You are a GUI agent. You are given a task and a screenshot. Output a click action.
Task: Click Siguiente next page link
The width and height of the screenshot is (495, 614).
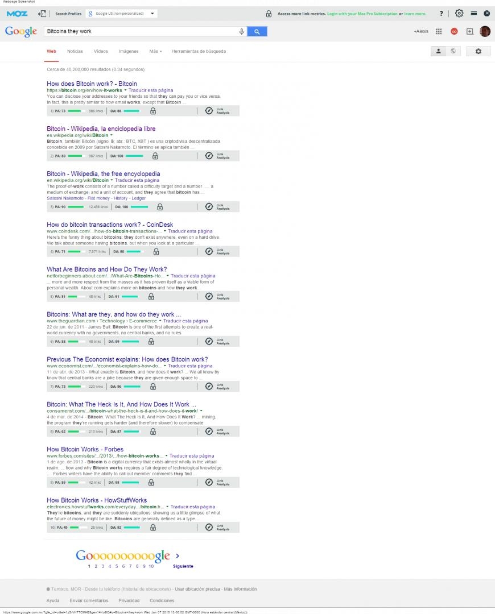[x=183, y=566]
